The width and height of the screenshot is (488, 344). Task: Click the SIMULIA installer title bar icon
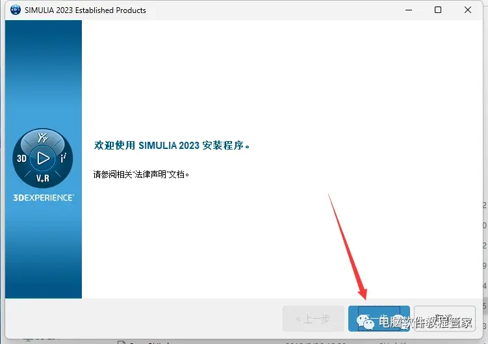tap(15, 10)
